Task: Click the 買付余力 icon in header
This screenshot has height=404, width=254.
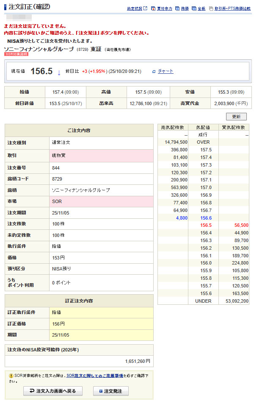Action: [153, 8]
